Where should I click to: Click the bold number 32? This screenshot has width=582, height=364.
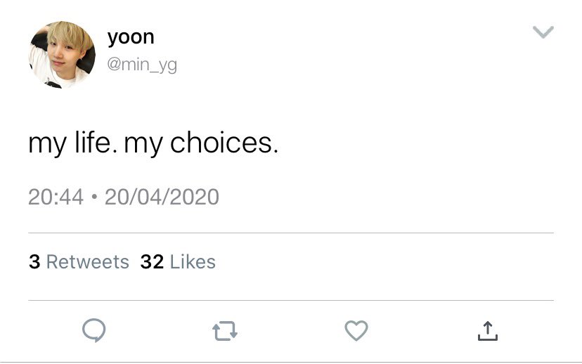point(153,261)
